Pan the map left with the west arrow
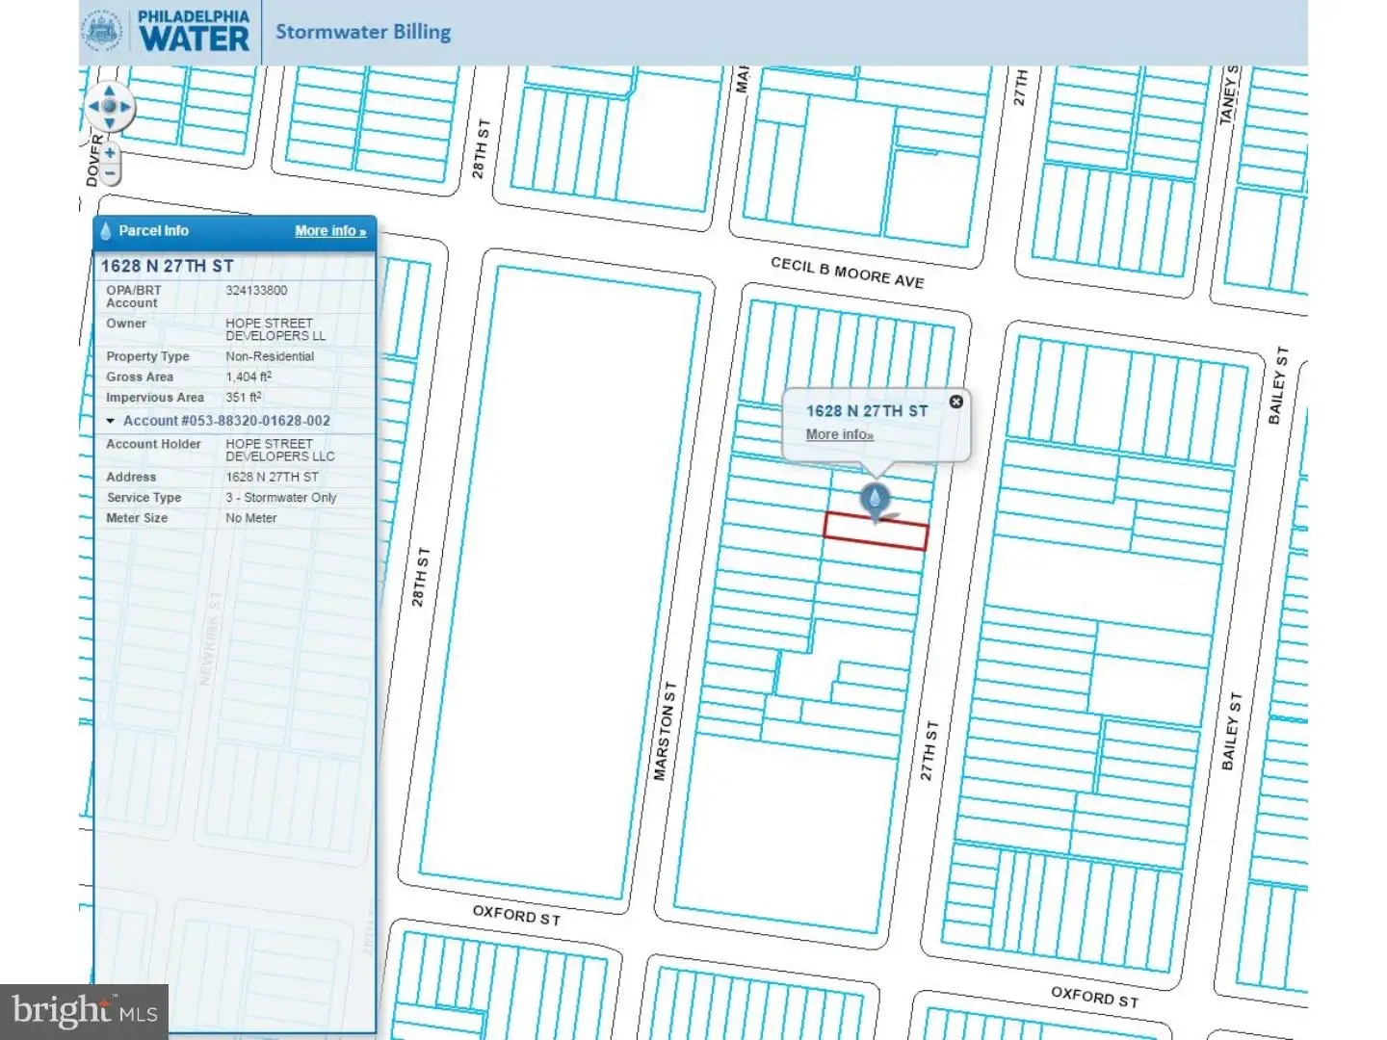This screenshot has height=1040, width=1387. pos(93,107)
